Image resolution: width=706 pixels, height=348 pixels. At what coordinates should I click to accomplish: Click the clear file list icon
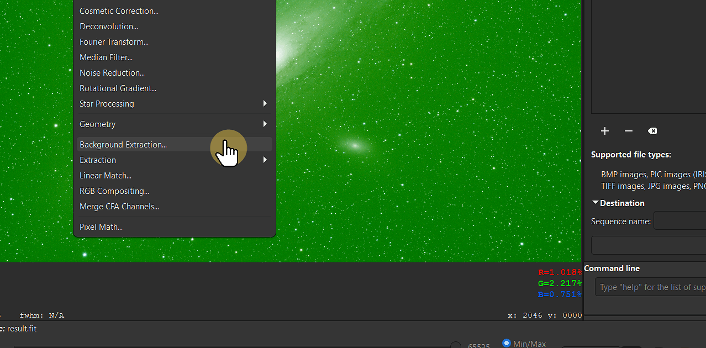652,131
